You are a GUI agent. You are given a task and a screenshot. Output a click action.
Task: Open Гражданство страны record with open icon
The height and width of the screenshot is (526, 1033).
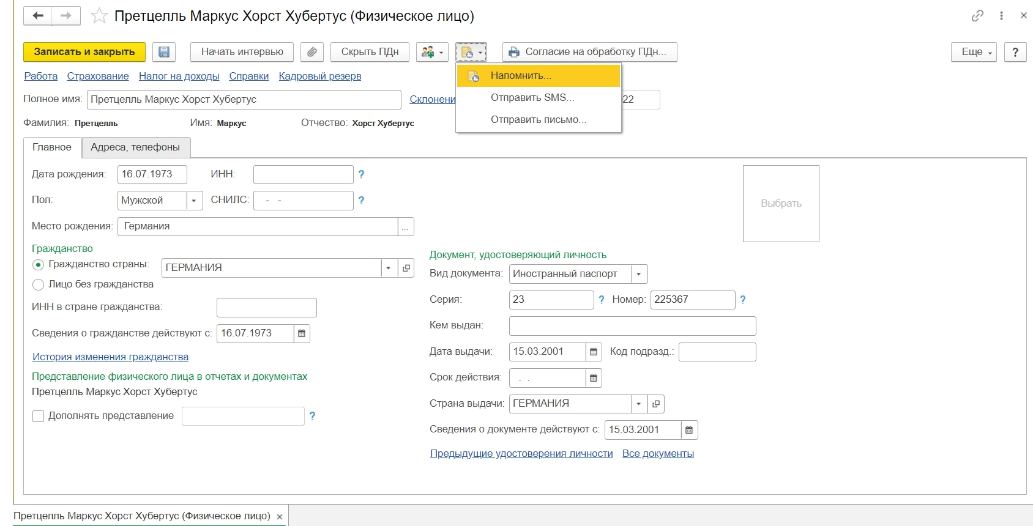406,268
